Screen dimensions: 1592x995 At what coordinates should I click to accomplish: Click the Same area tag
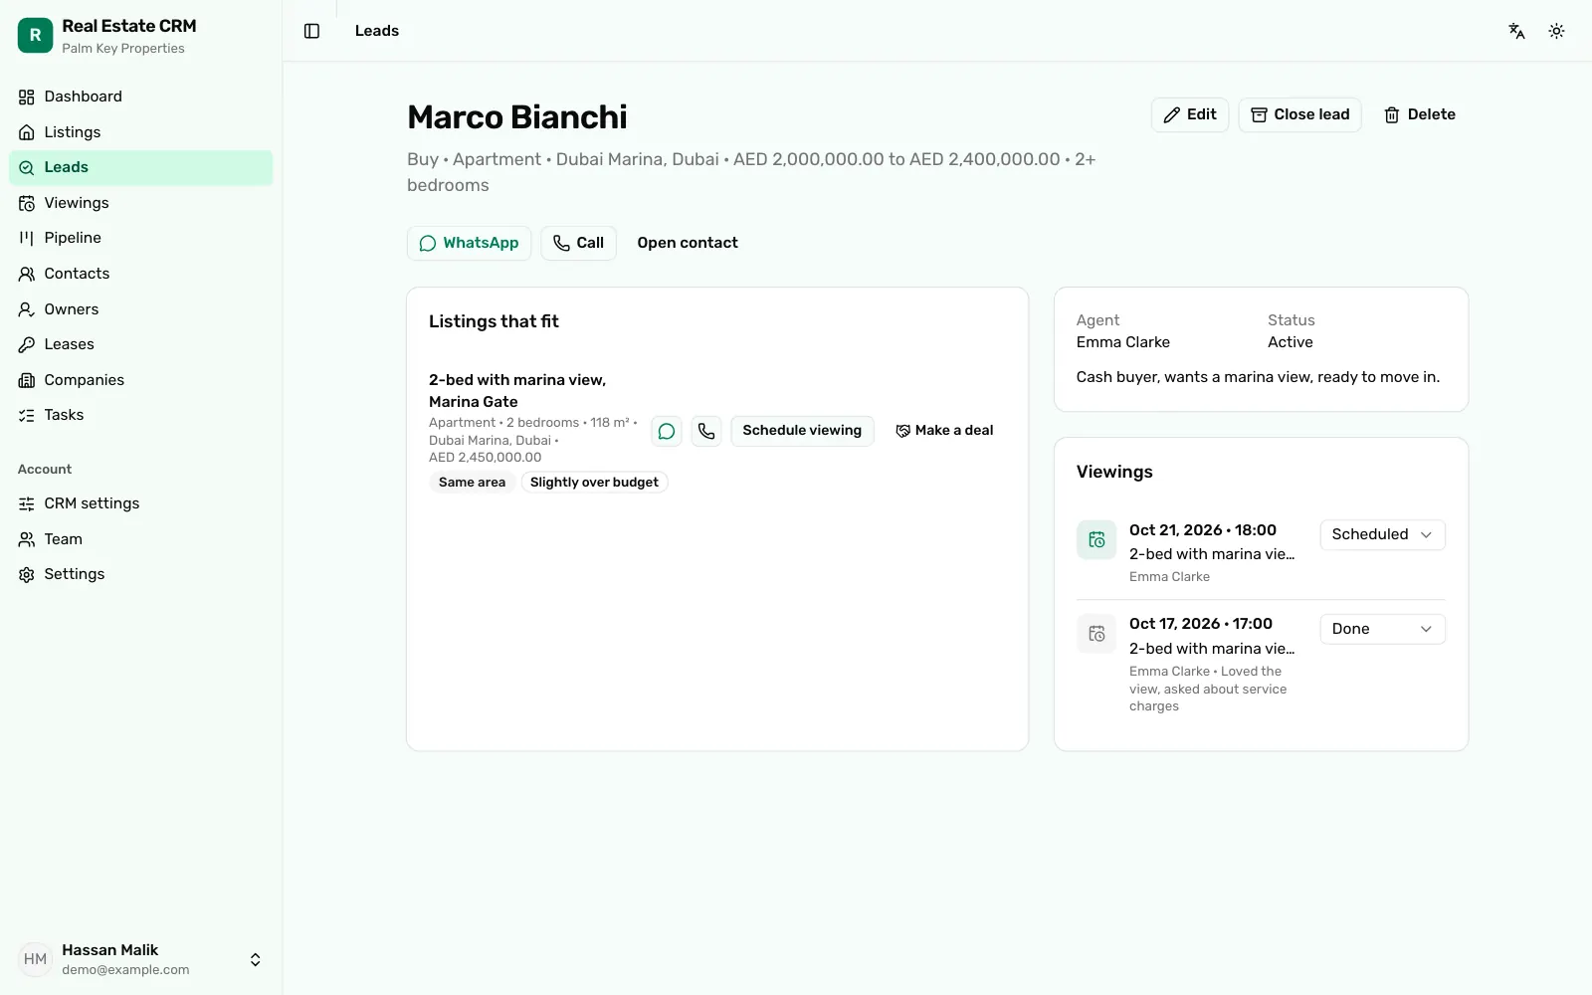point(472,483)
